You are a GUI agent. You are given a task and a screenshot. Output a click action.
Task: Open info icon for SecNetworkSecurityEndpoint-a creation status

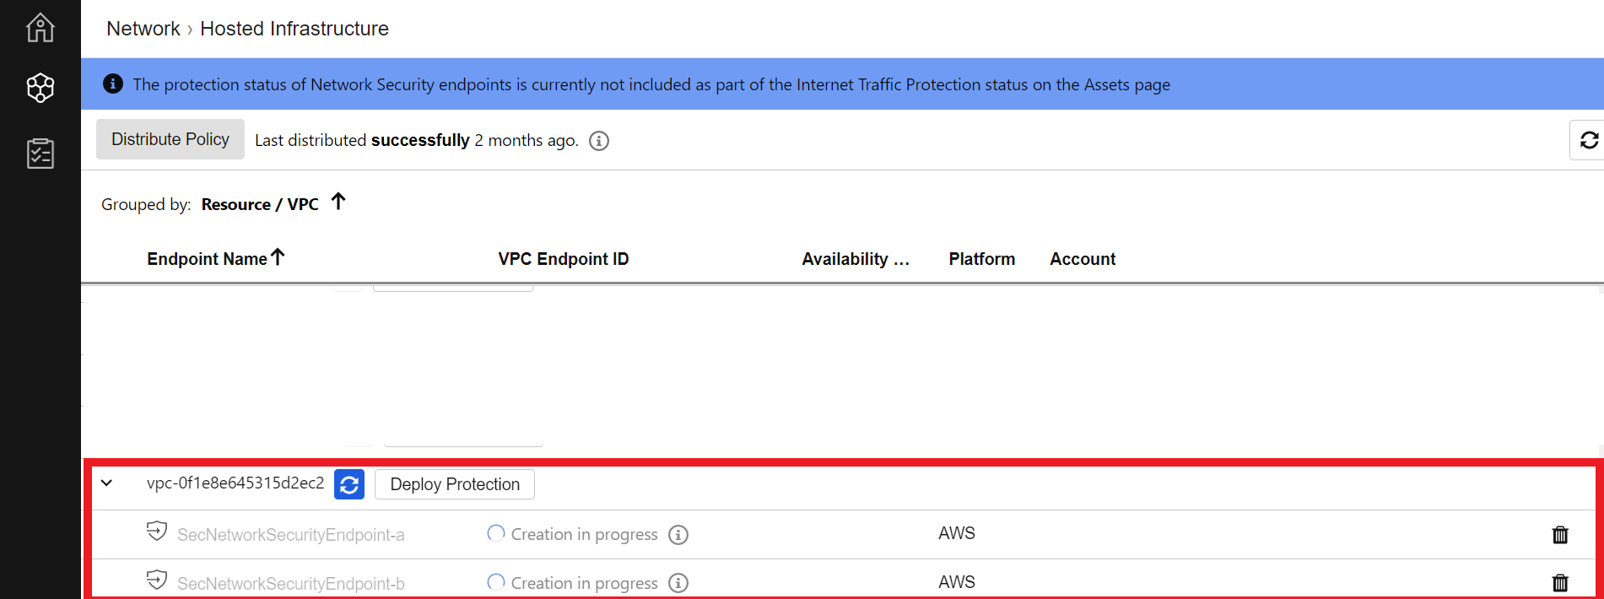point(678,535)
